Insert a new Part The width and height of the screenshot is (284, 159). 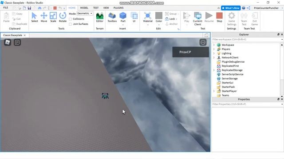tap(123, 17)
